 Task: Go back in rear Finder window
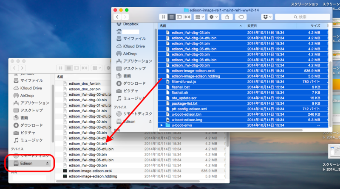coord(14,68)
